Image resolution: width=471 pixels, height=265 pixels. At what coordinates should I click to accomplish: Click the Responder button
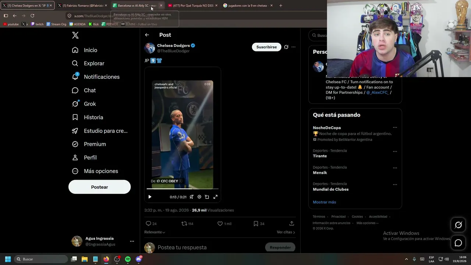point(280,247)
